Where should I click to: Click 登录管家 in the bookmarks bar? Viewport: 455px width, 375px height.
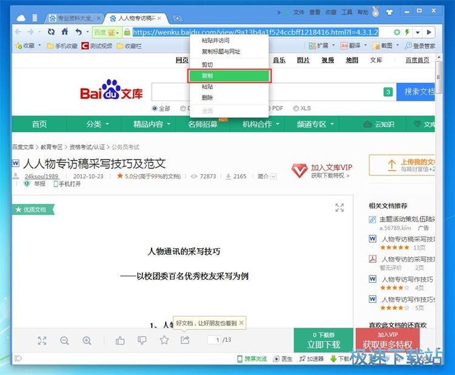click(420, 46)
